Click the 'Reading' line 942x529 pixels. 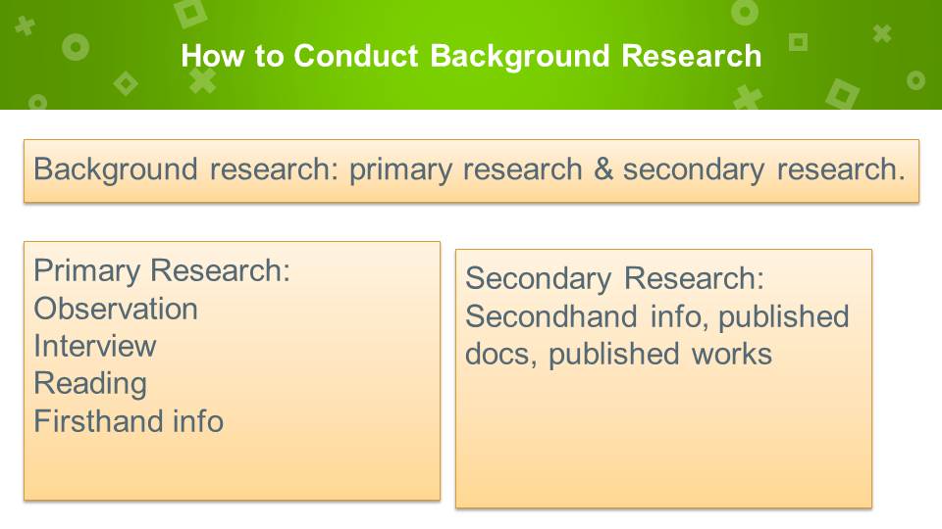(x=90, y=383)
